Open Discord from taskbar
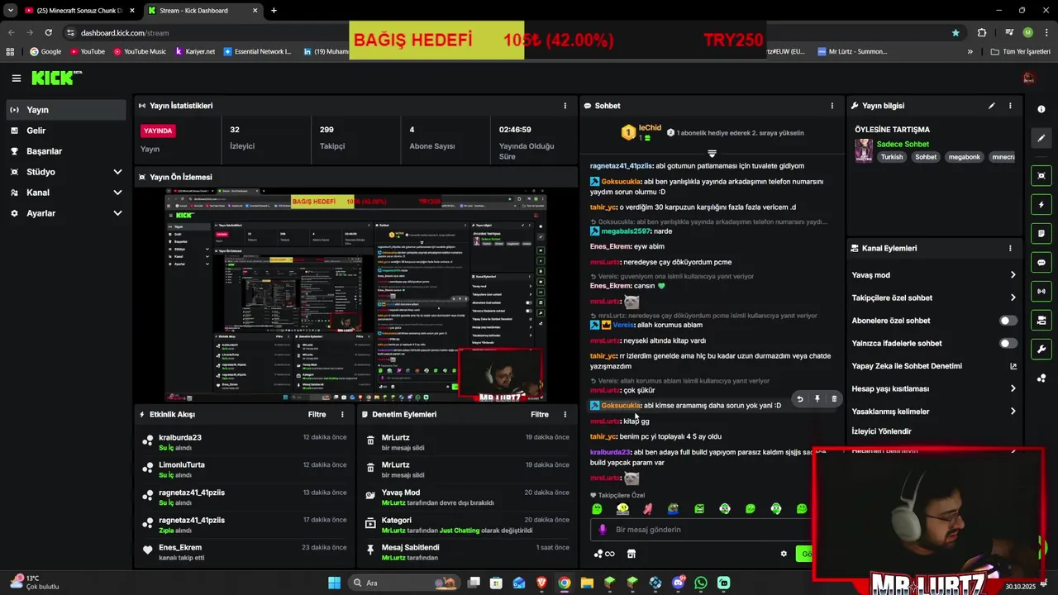The image size is (1058, 595). [678, 583]
